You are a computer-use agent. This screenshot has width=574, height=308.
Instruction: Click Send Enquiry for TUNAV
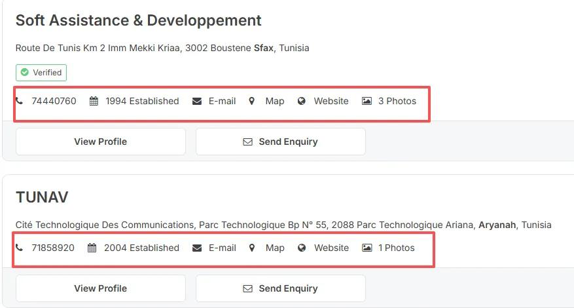[280, 288]
